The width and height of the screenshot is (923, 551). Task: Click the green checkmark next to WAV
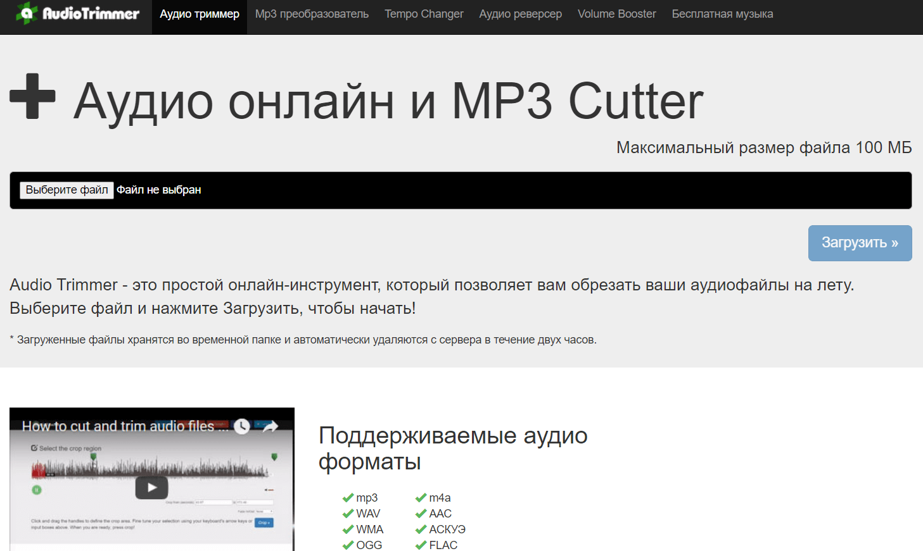[348, 514]
